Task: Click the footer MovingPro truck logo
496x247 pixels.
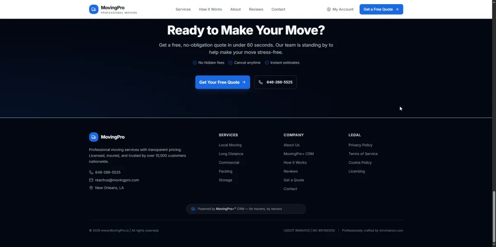Action: (94, 137)
